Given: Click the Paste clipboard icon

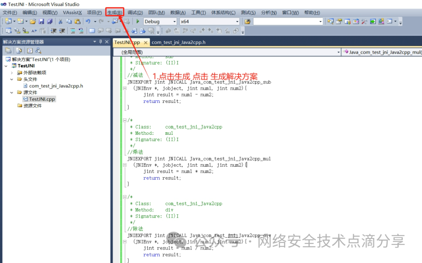Looking at the screenshot, I should tap(77, 21).
